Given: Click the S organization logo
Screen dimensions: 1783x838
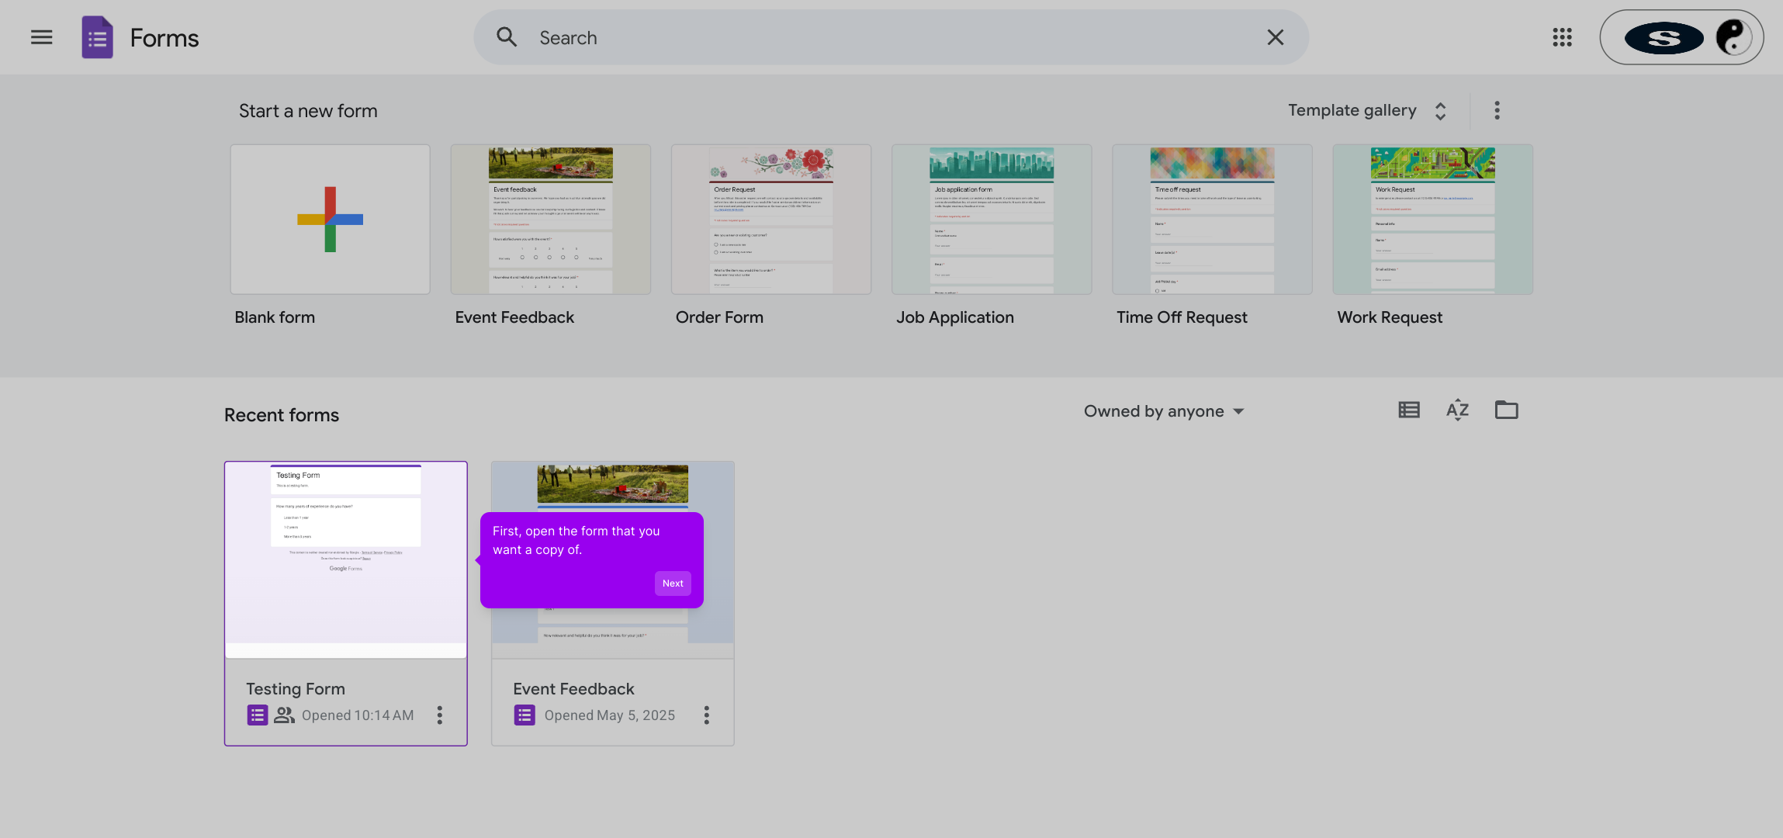Looking at the screenshot, I should click(1664, 38).
